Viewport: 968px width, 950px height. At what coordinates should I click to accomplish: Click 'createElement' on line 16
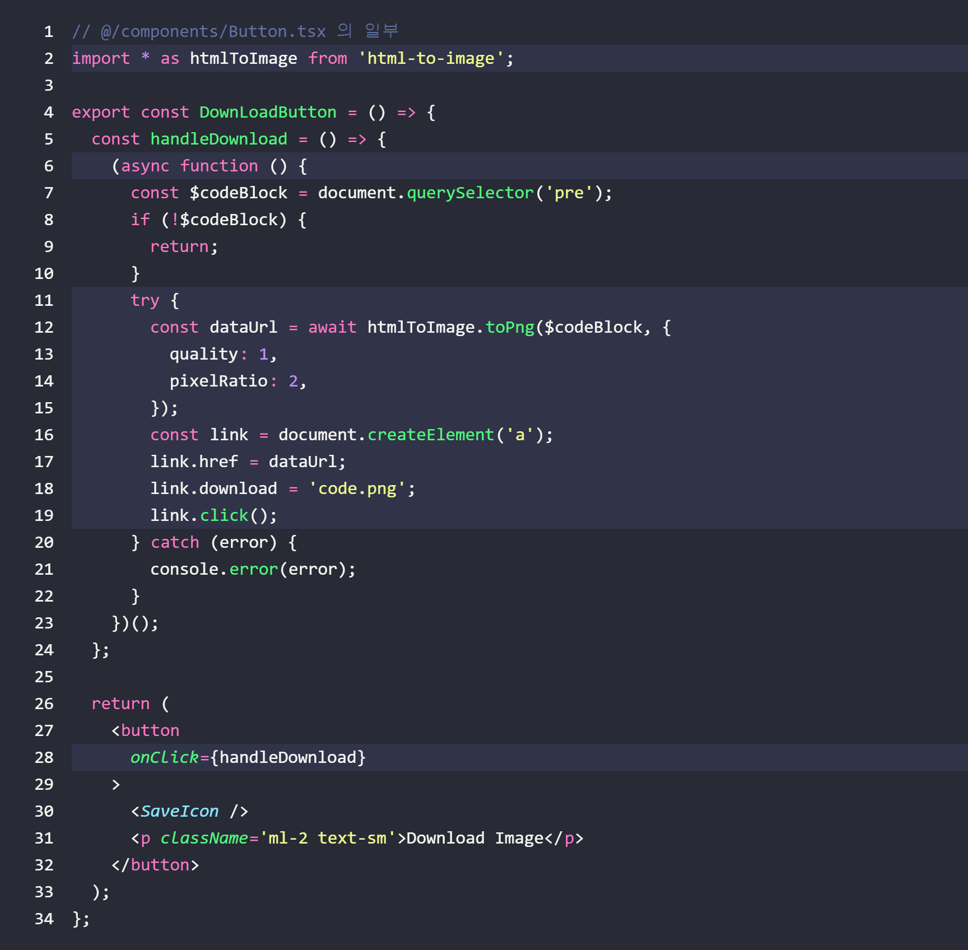[x=431, y=435]
